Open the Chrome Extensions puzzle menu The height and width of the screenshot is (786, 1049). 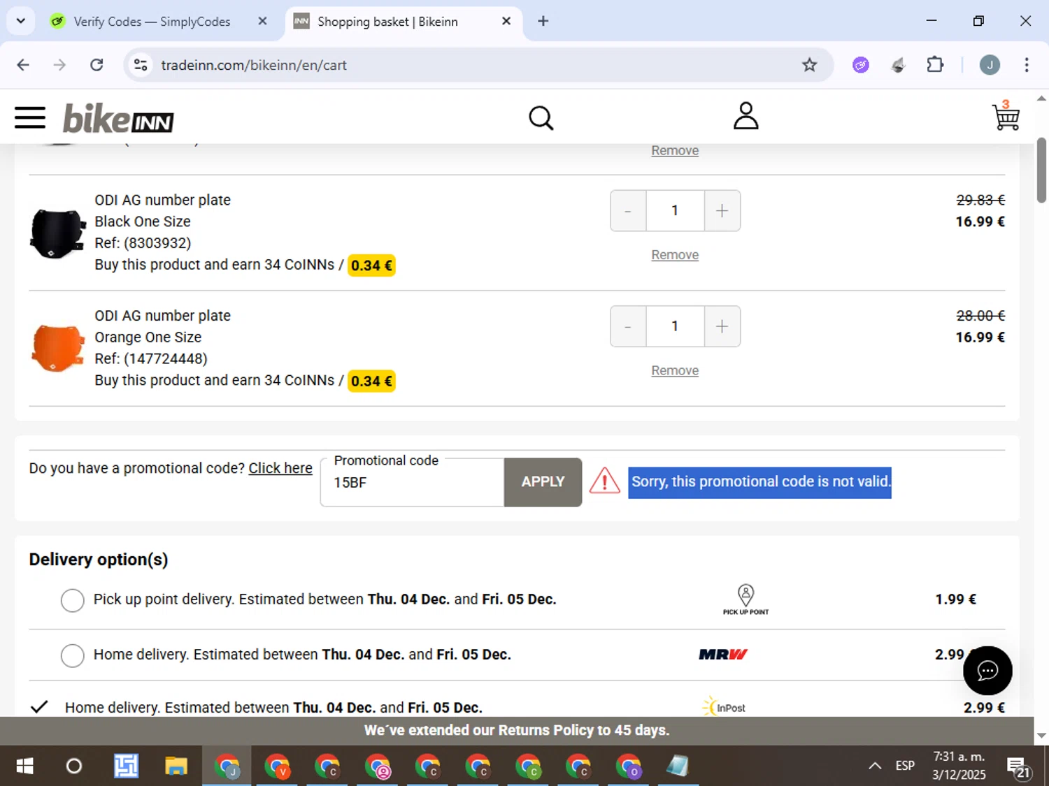pyautogui.click(x=935, y=65)
